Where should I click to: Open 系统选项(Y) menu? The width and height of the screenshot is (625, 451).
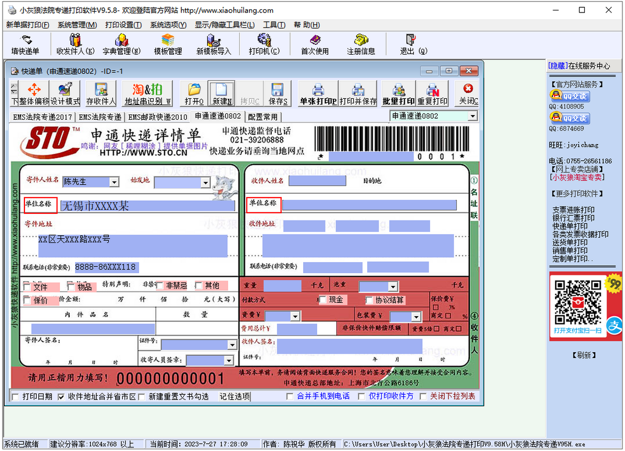coord(168,25)
